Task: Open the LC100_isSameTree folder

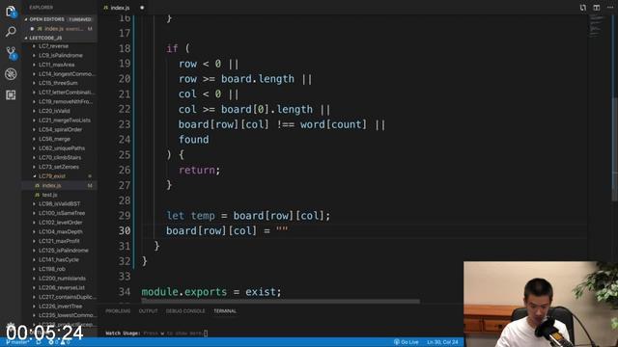Action: tap(62, 213)
